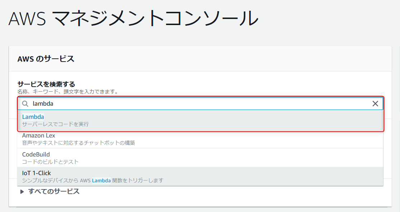Click the コードのビルドとテスト description
This screenshot has height=212, width=400.
[50, 162]
